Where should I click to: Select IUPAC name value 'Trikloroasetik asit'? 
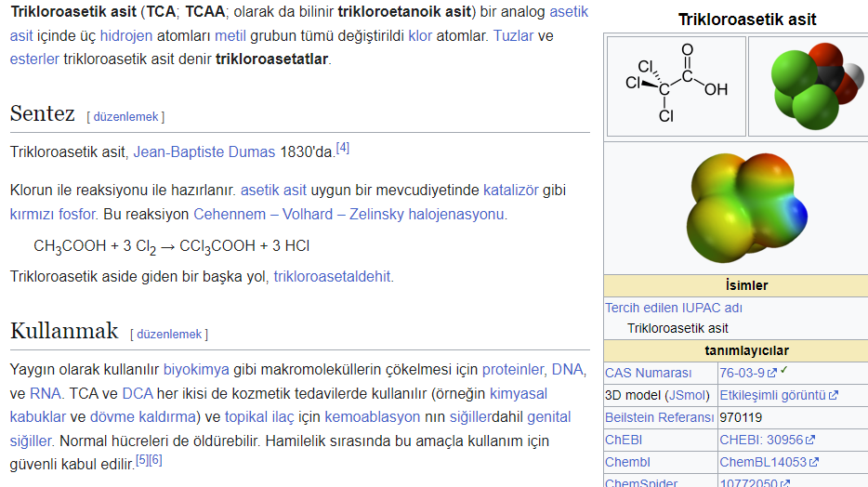click(x=677, y=329)
